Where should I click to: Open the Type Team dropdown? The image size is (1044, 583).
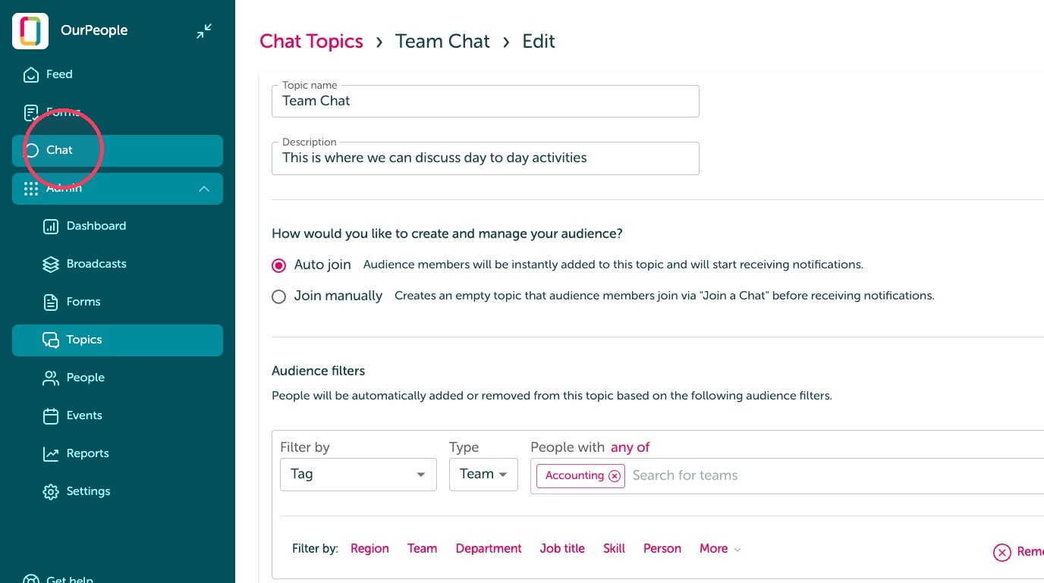pos(483,475)
